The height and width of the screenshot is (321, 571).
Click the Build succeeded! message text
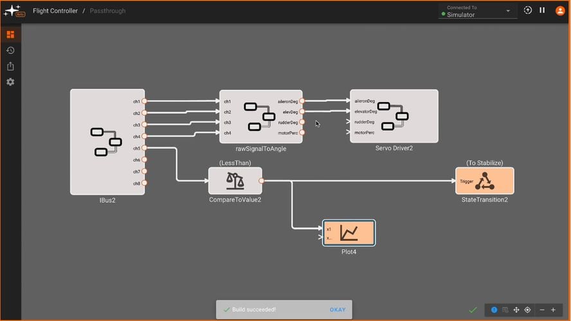click(x=254, y=309)
